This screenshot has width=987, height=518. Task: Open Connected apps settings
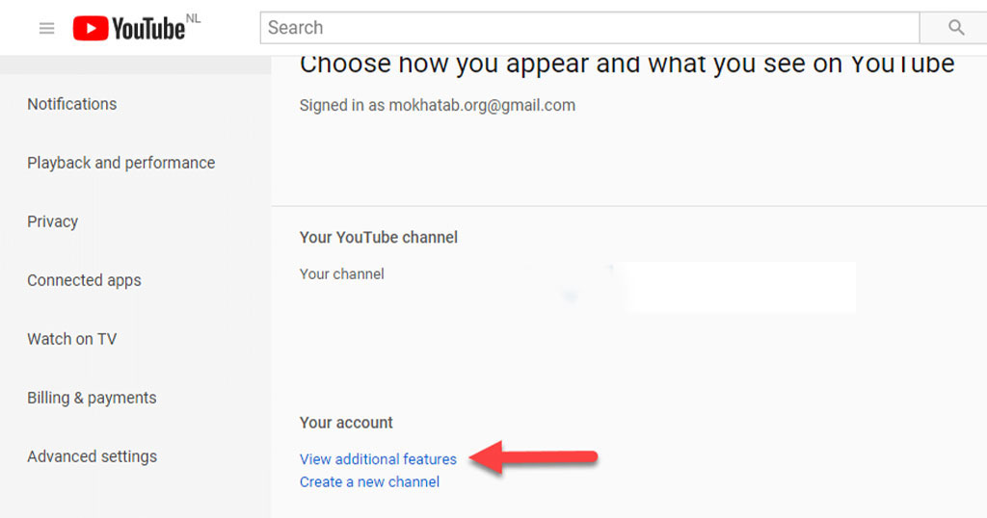84,280
